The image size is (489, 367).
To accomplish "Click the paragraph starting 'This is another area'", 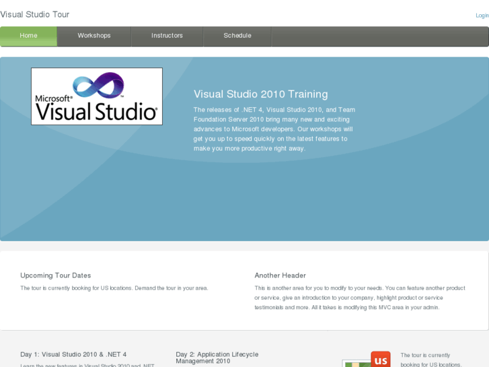I will (x=360, y=298).
